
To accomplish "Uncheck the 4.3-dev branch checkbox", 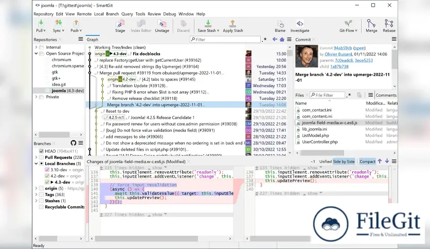I will pyautogui.click(x=47, y=182).
